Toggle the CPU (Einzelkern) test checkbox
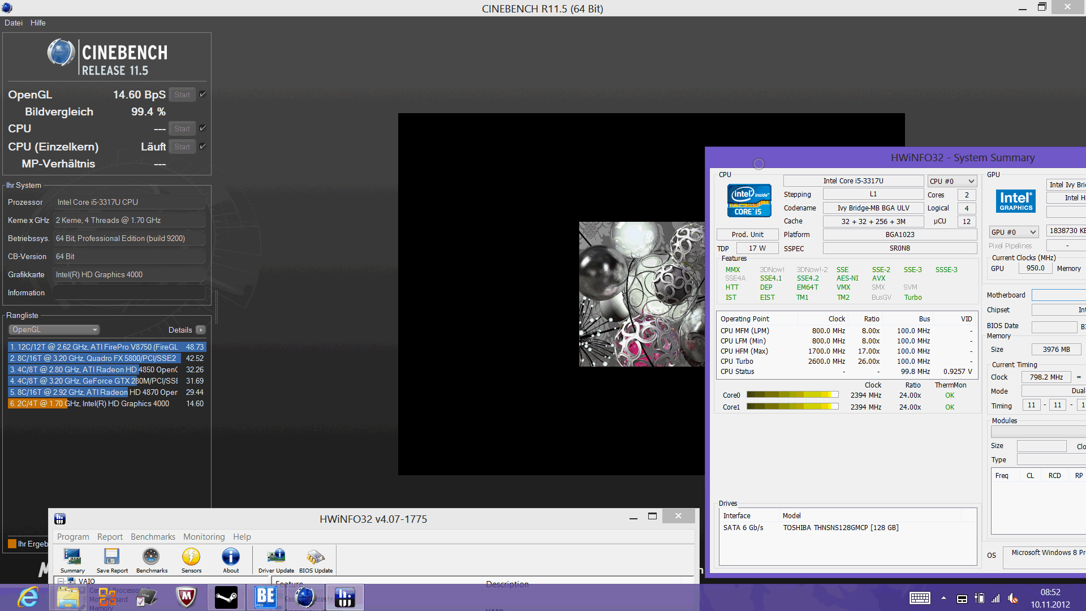This screenshot has height=611, width=1086. click(x=202, y=147)
